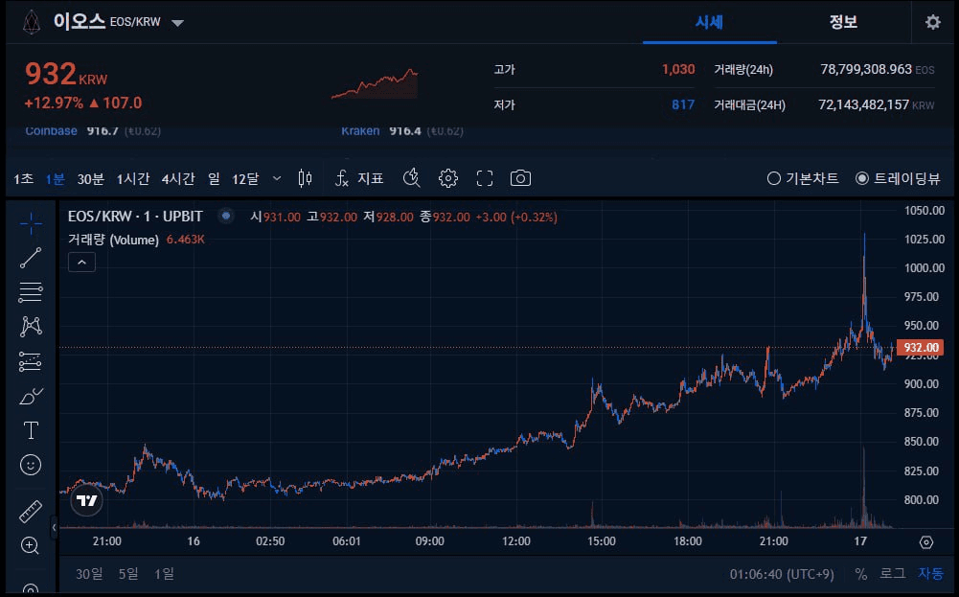Open the chart alert clock icon

tap(412, 178)
